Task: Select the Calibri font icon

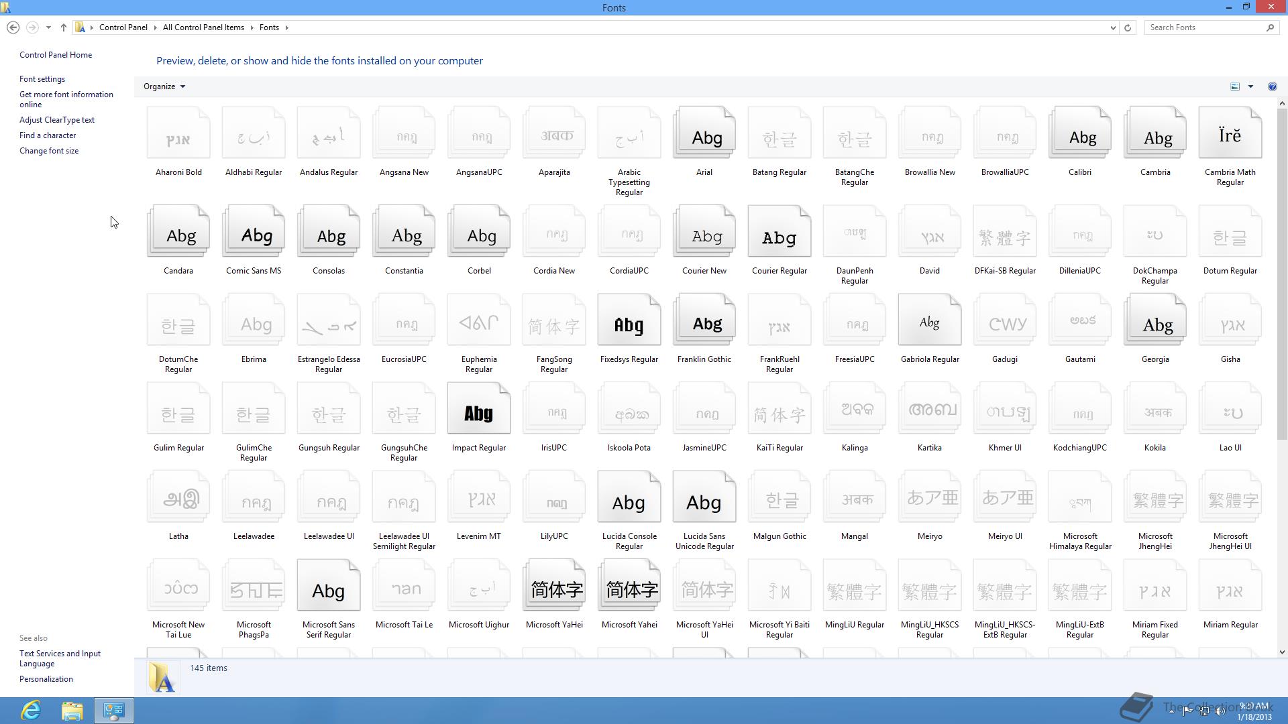Action: (x=1080, y=133)
